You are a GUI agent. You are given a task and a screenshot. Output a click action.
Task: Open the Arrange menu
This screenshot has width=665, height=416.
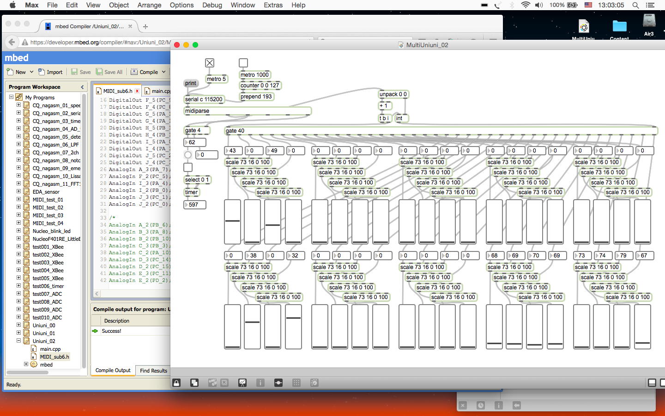[149, 5]
